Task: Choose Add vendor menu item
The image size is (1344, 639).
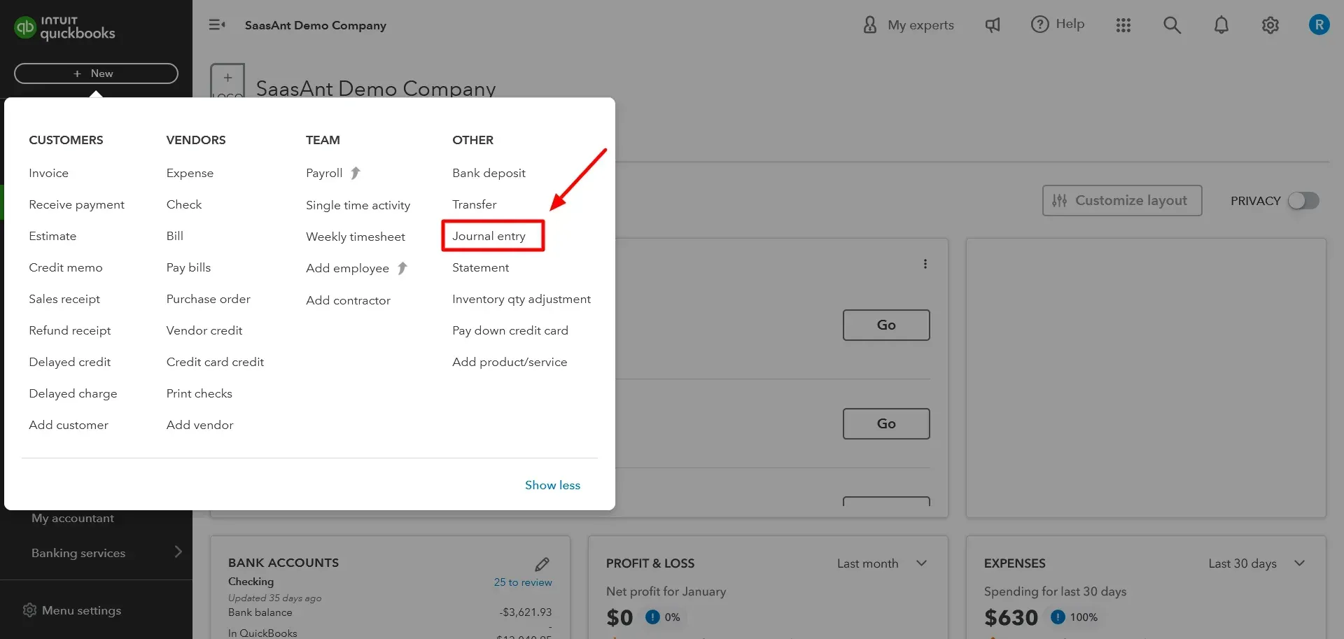Action: click(199, 425)
